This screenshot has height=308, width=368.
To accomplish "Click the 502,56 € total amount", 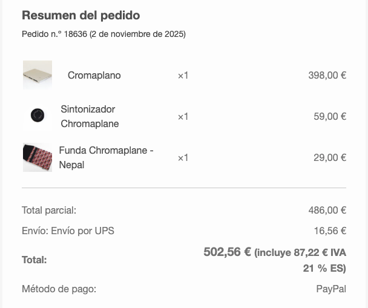I will click(227, 252).
